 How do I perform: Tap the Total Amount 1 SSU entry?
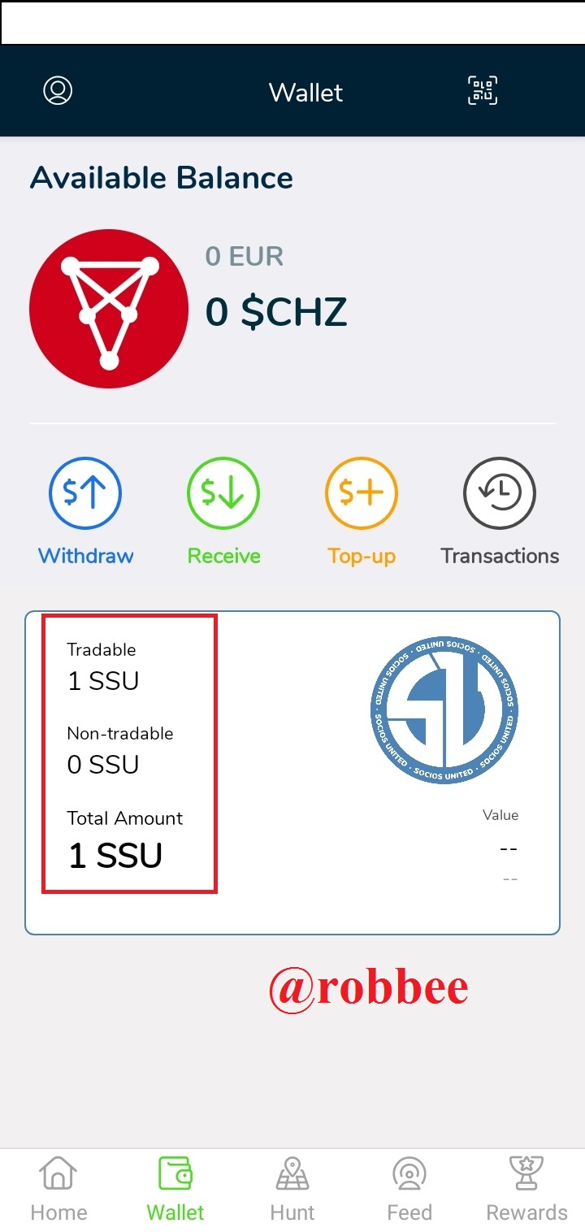(125, 841)
